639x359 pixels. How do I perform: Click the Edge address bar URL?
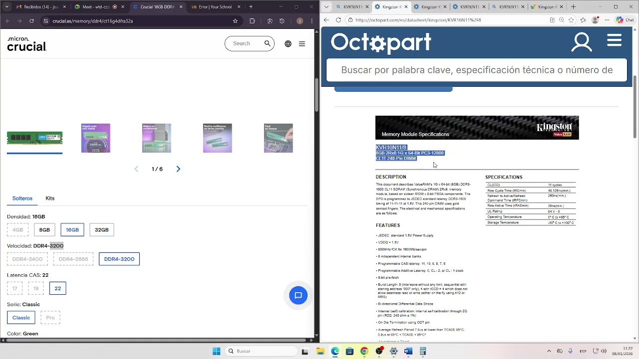418,20
